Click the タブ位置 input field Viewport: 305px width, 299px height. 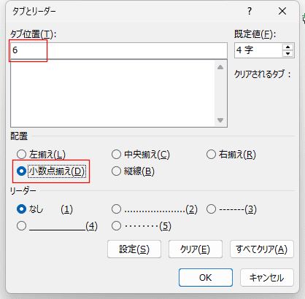pyautogui.click(x=119, y=50)
